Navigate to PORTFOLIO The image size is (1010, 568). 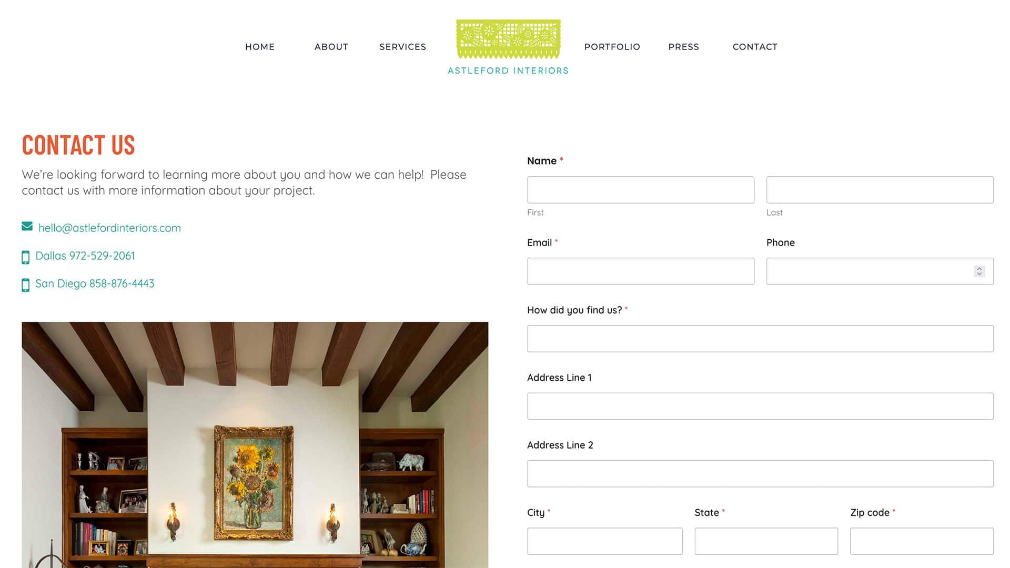[612, 47]
